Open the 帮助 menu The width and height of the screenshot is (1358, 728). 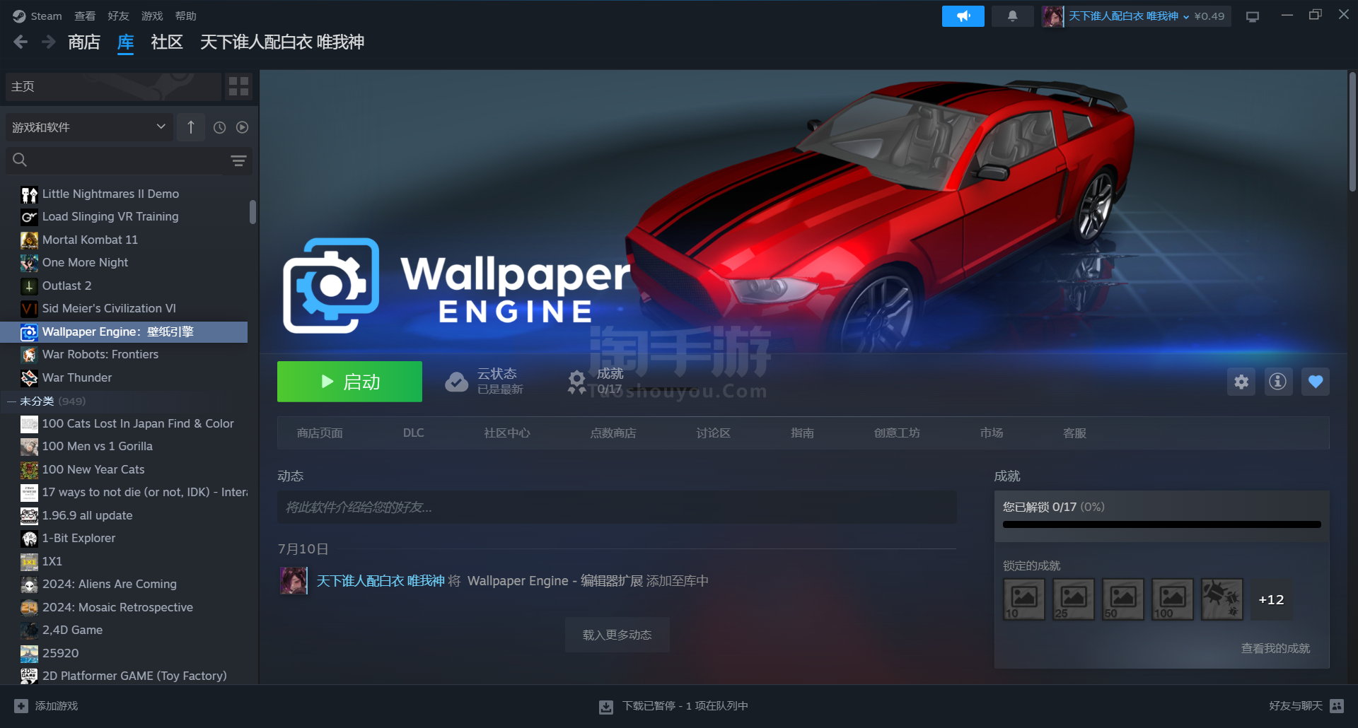[186, 16]
